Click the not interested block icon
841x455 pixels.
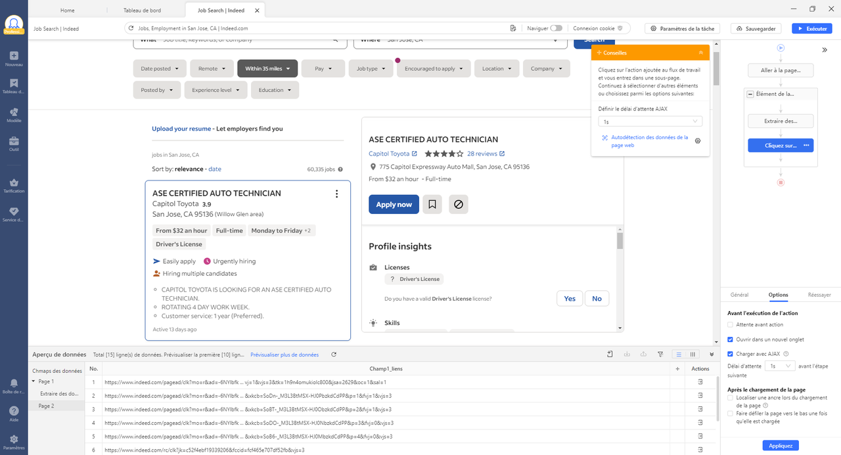point(459,204)
